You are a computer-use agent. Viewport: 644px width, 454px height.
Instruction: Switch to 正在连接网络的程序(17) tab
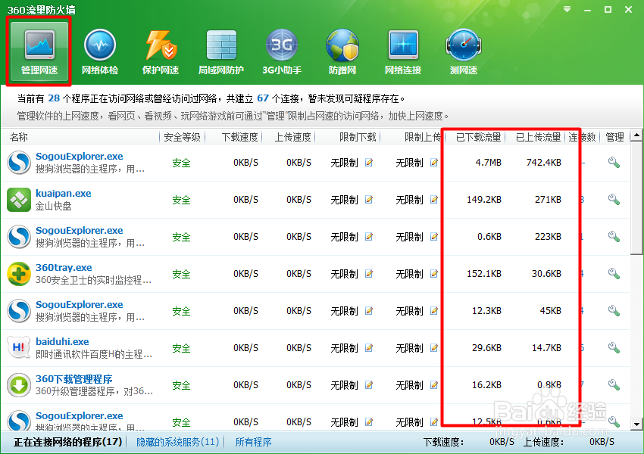(68, 442)
